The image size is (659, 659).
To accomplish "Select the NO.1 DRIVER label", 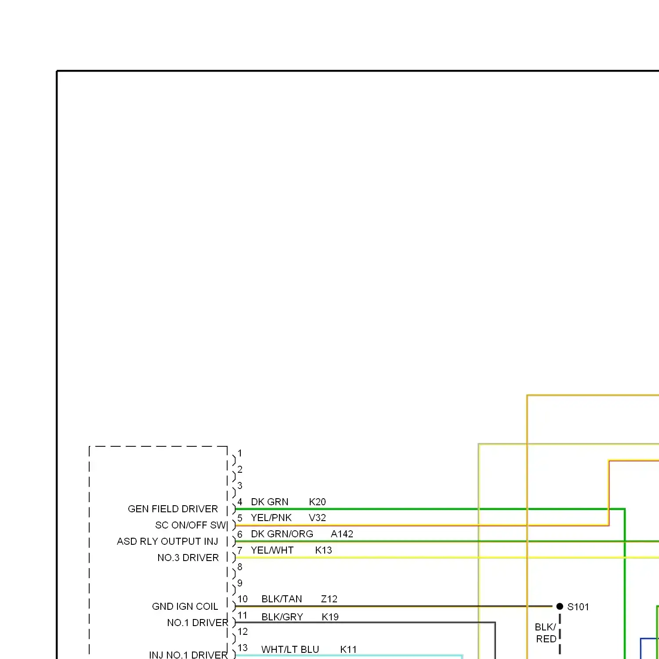I will pos(198,623).
